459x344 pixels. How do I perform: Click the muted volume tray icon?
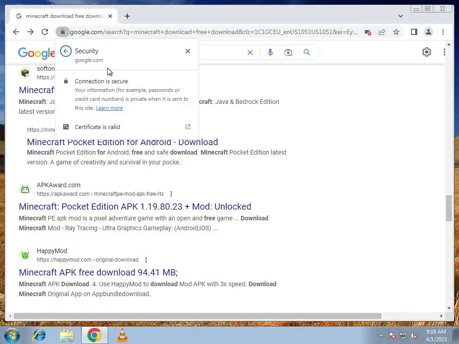[414, 335]
